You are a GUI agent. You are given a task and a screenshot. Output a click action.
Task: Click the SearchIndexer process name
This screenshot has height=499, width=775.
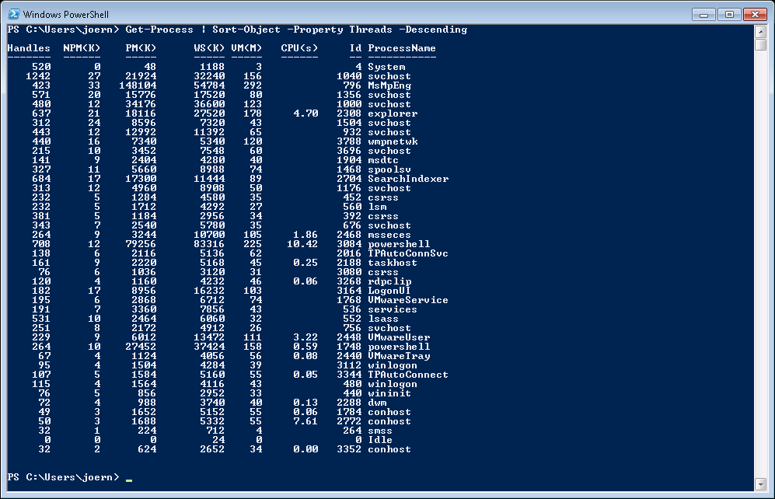408,179
